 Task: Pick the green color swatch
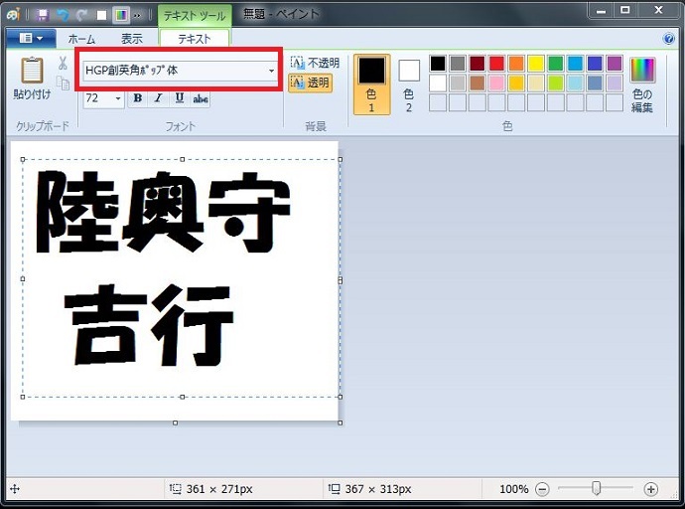(556, 64)
